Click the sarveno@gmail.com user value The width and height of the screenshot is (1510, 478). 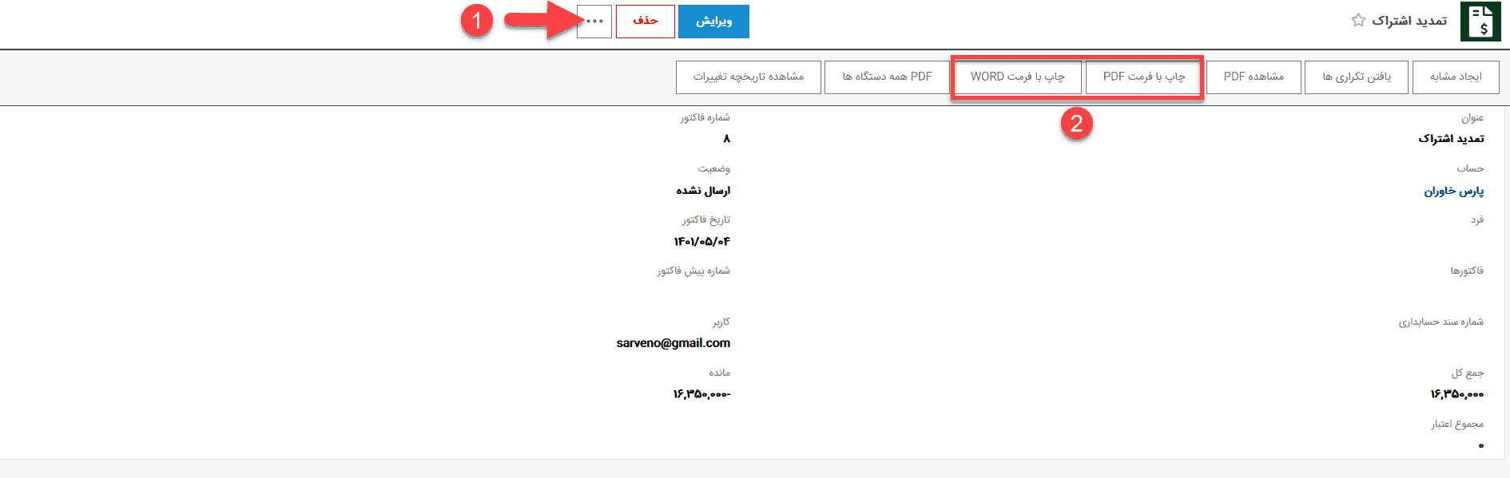[x=674, y=343]
